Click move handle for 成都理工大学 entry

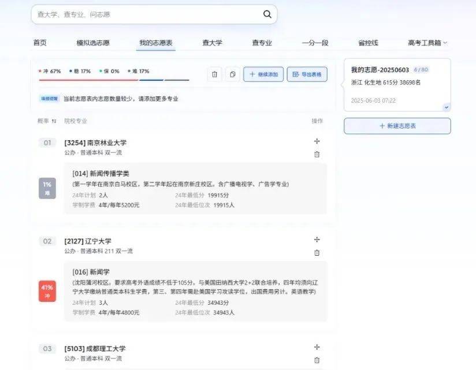[x=317, y=347]
